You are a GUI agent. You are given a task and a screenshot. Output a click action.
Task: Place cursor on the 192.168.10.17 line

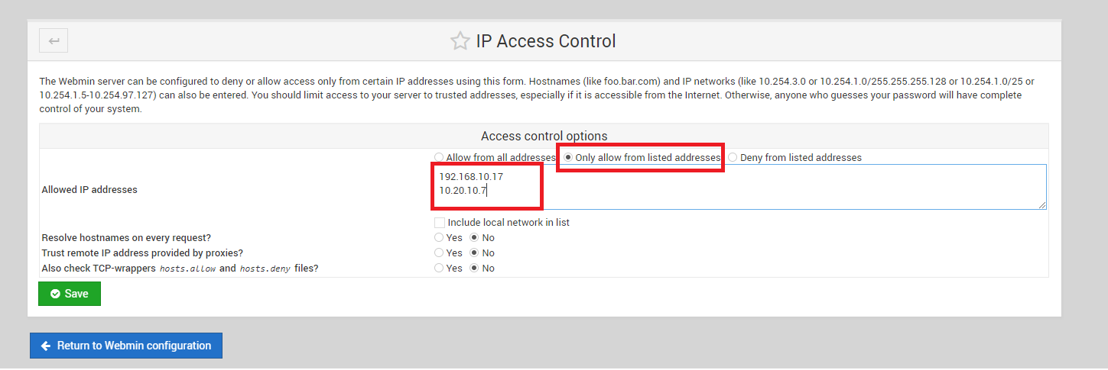[471, 176]
